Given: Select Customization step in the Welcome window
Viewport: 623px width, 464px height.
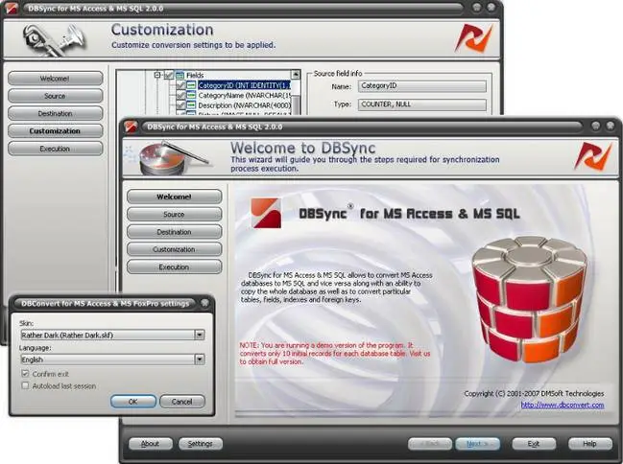Looking at the screenshot, I should [174, 249].
